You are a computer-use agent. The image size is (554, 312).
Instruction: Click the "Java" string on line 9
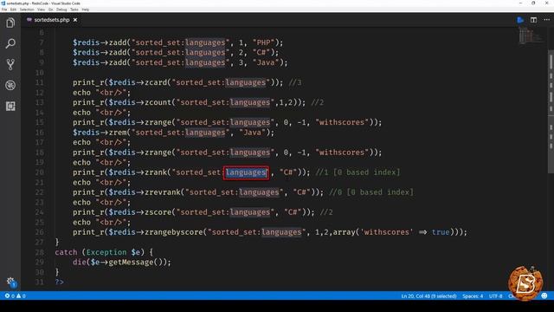(x=266, y=62)
